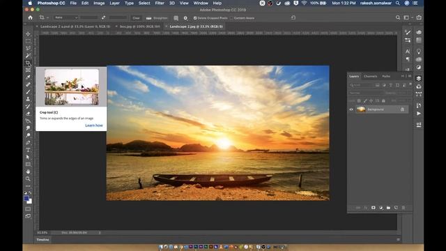Go to the Home screen icon

point(30,17)
